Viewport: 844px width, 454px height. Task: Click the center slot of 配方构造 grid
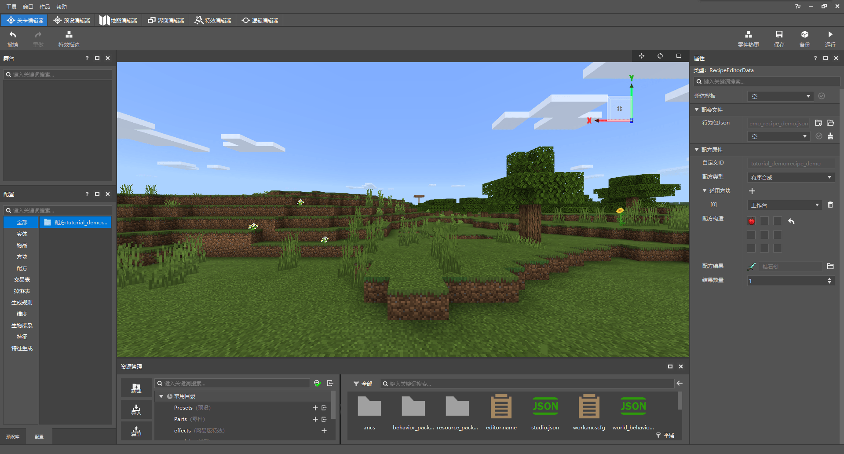click(x=764, y=234)
